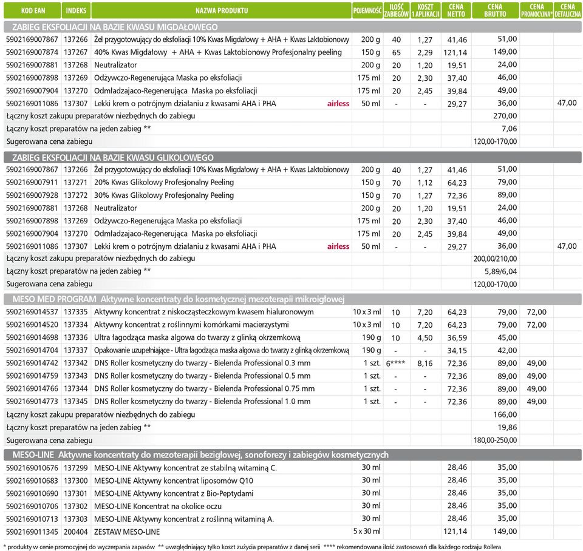Click the KOD EAN column header
Image resolution: width=583 pixels, height=551 pixels.
[x=32, y=10]
